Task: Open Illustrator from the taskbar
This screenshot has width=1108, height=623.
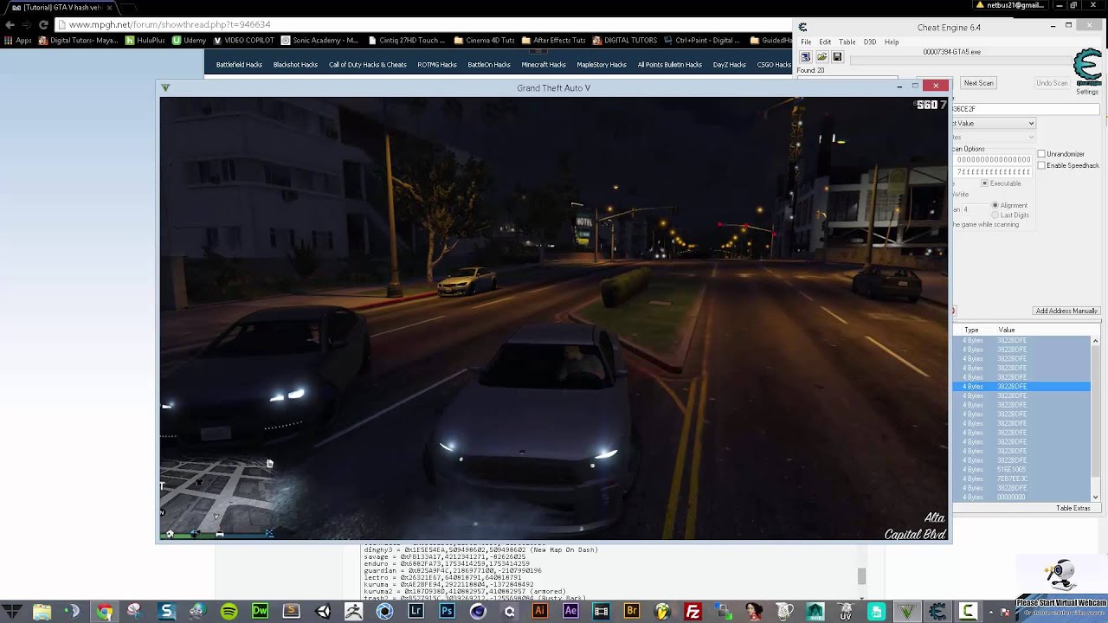Action: pyautogui.click(x=539, y=612)
